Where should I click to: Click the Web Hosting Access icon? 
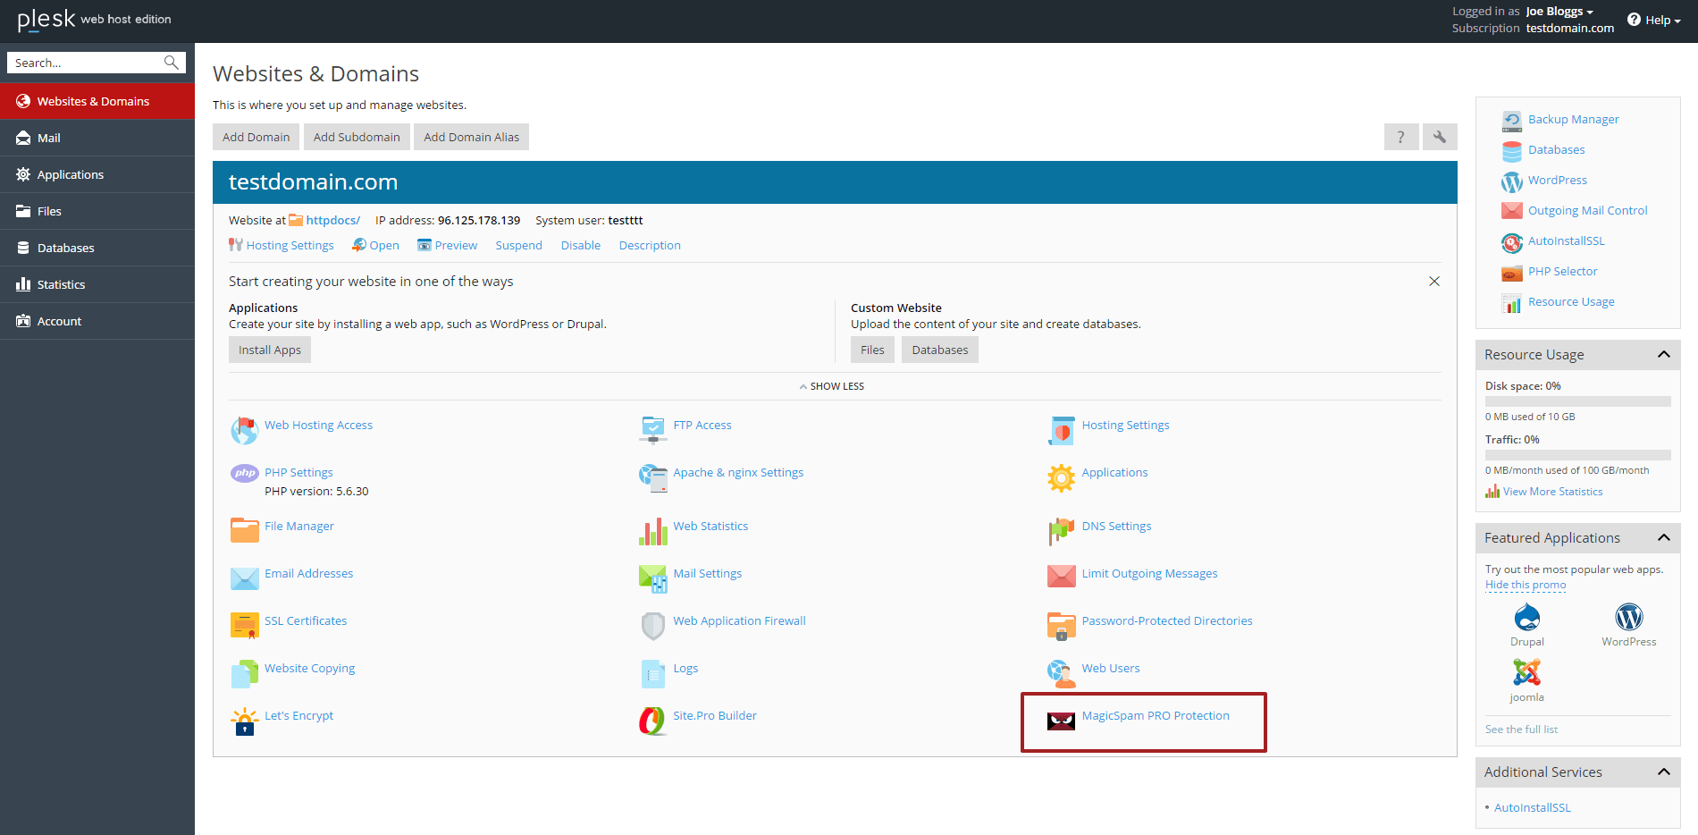(x=244, y=431)
